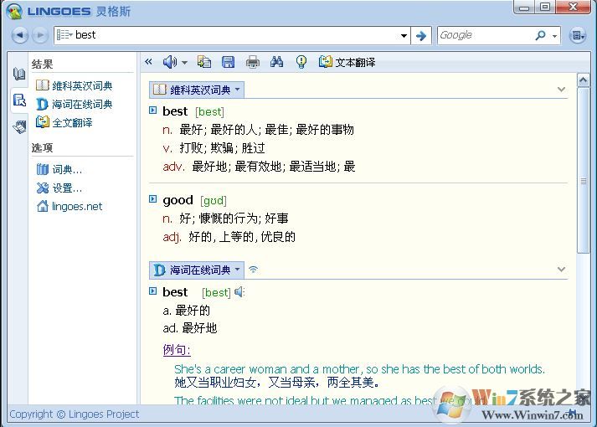
Task: Play pronunciation speaker beside 海词 [best]
Action: (x=239, y=292)
